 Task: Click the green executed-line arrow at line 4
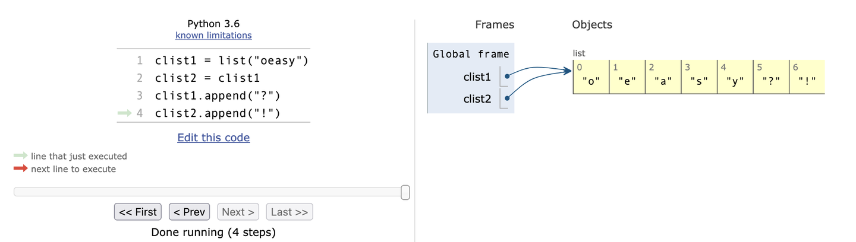[x=124, y=113]
